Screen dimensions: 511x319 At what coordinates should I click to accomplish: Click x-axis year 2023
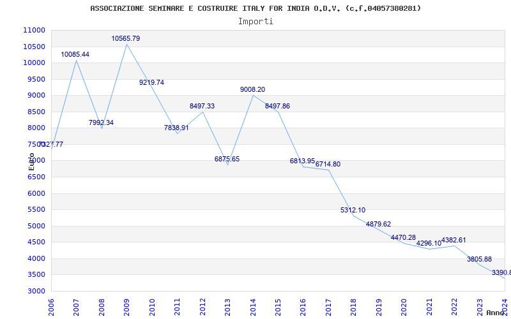(x=480, y=307)
